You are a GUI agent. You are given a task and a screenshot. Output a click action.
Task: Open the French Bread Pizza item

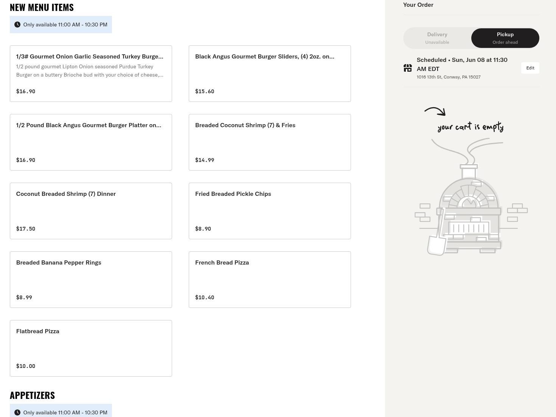[270, 280]
